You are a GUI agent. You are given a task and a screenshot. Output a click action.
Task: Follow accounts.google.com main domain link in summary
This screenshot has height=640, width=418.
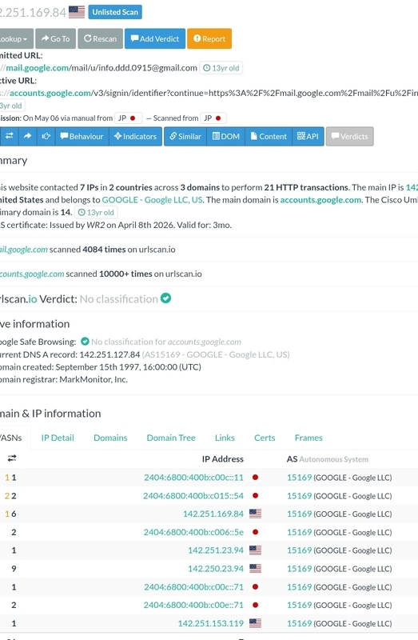pyautogui.click(x=320, y=200)
